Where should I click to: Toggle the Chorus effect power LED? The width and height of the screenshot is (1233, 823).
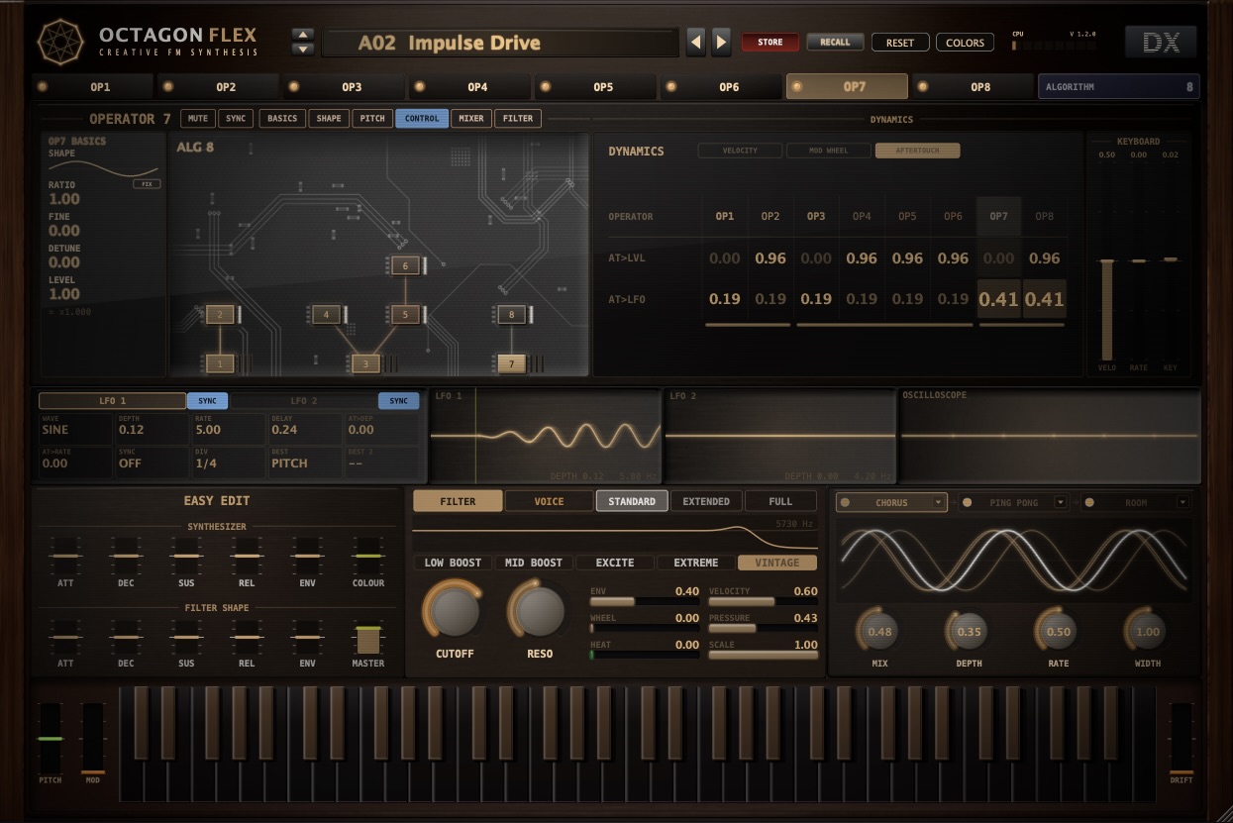point(845,503)
